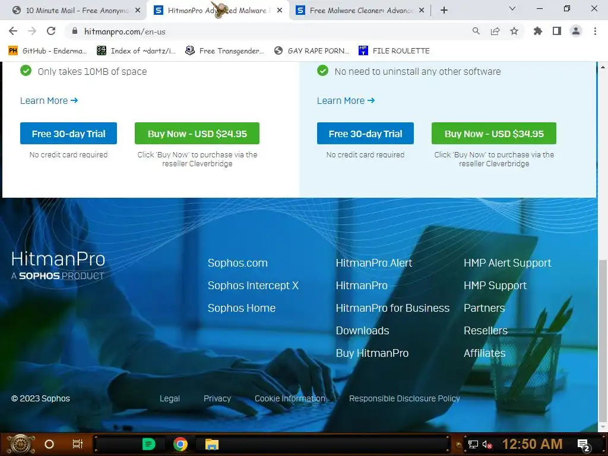Open File Explorer from taskbar
The image size is (608, 456).
click(212, 444)
